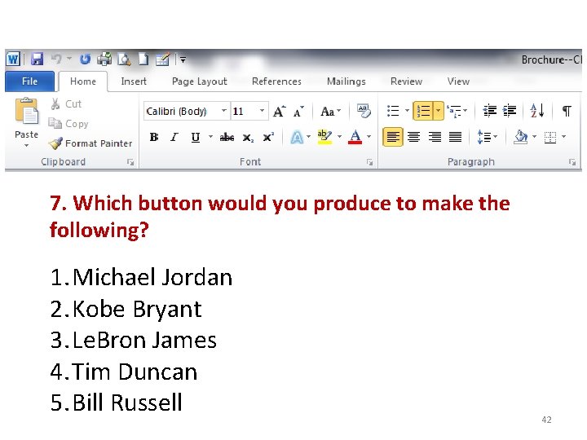Customize Quick Access Toolbar dropdown arrow
This screenshot has width=587, height=440.
tap(183, 59)
